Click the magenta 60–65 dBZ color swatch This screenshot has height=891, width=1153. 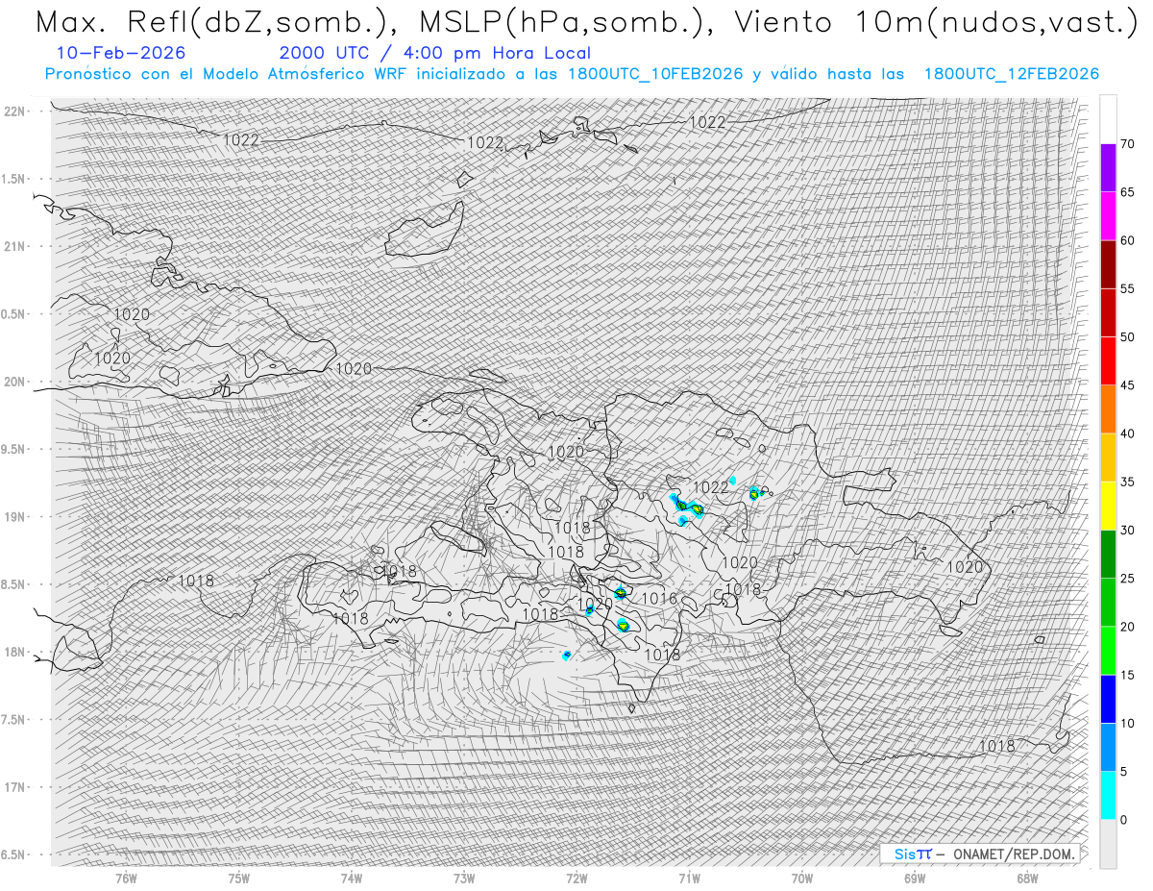(1108, 216)
